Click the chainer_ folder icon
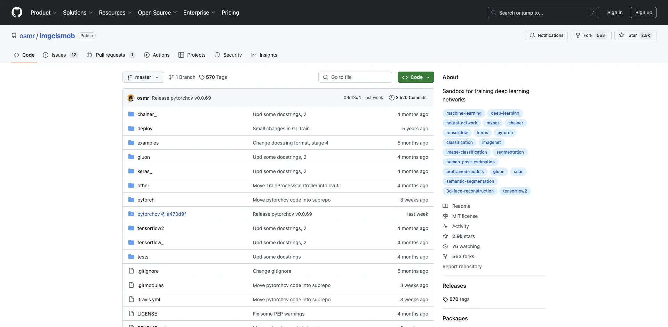 [131, 114]
